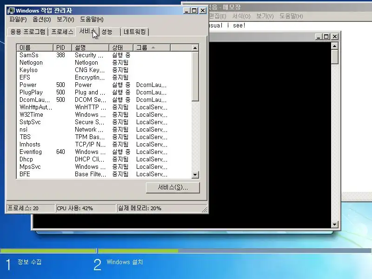Close the Task Manager window
This screenshot has width=372, height=279.
click(x=203, y=11)
